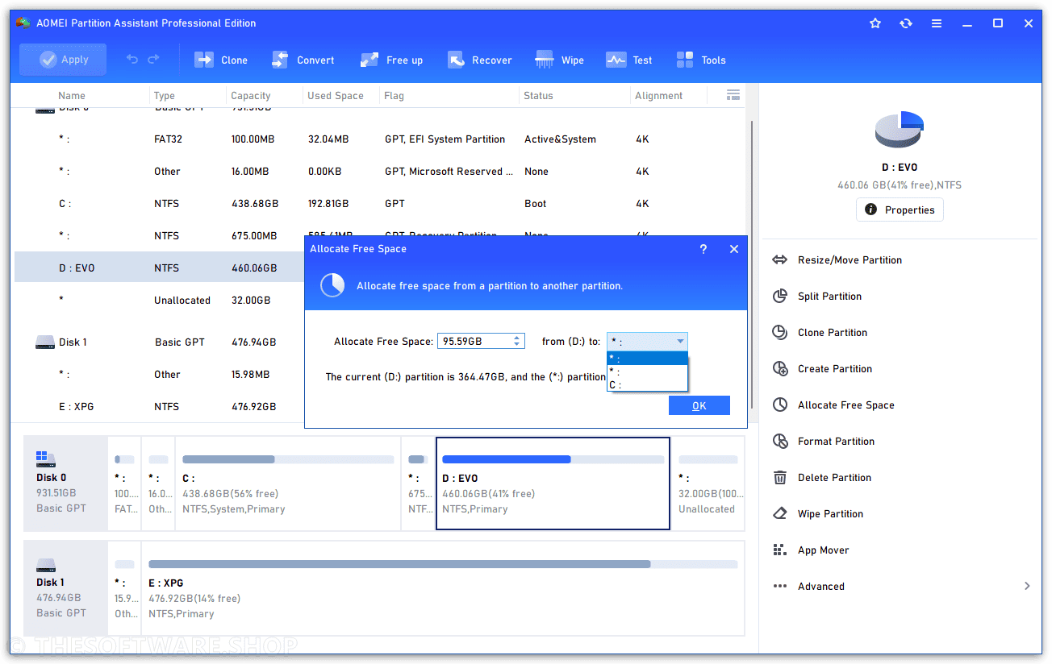Click the Split Partition icon

point(780,296)
